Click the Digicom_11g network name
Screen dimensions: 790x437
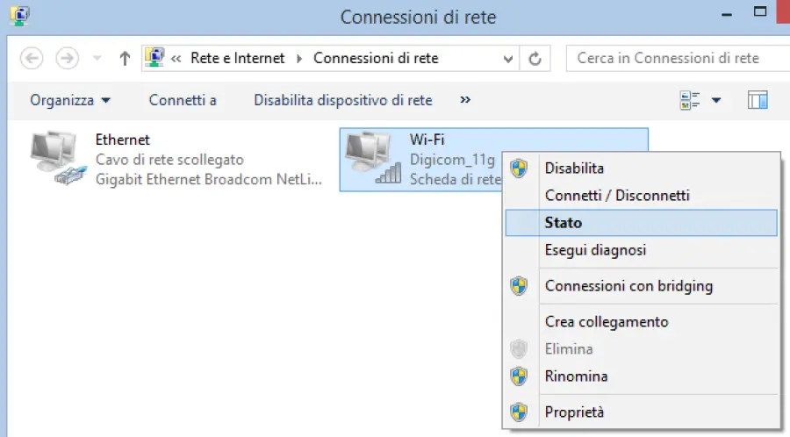452,160
